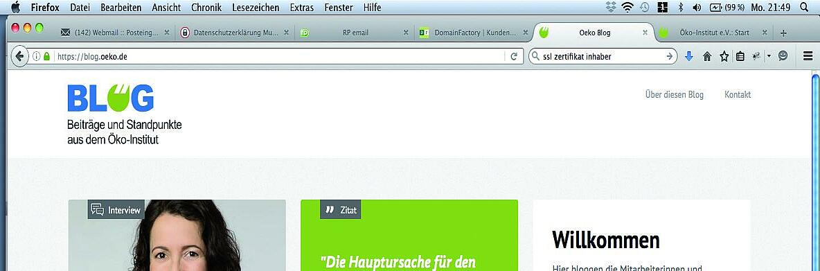
Task: Open Time Machine menu bar icon
Action: 644,8
